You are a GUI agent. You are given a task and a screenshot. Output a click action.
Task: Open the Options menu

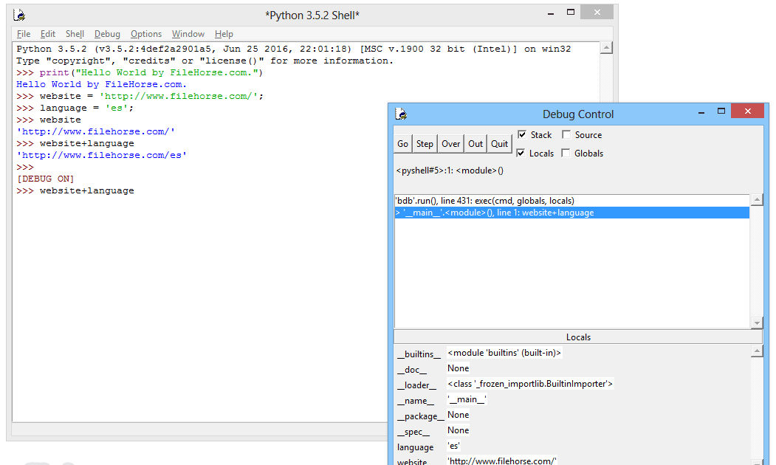[x=146, y=34]
